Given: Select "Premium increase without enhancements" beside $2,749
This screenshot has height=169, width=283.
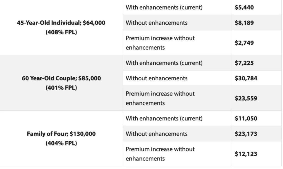Looking at the screenshot, I should (160, 43).
